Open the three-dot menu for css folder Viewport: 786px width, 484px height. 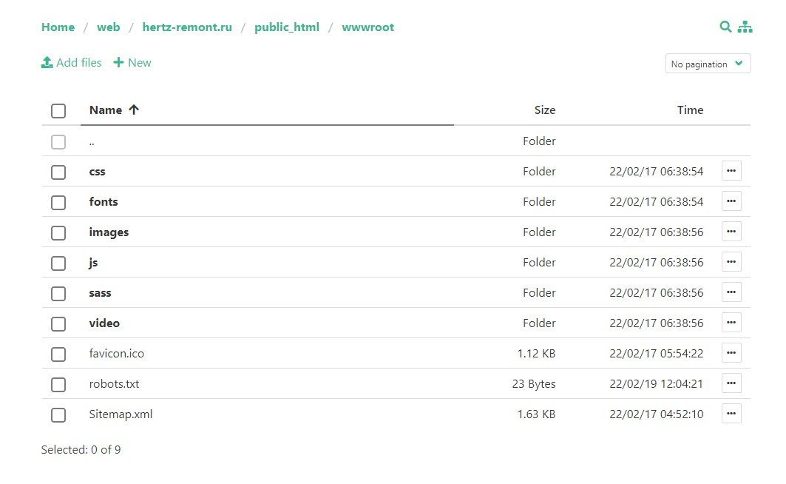[731, 171]
